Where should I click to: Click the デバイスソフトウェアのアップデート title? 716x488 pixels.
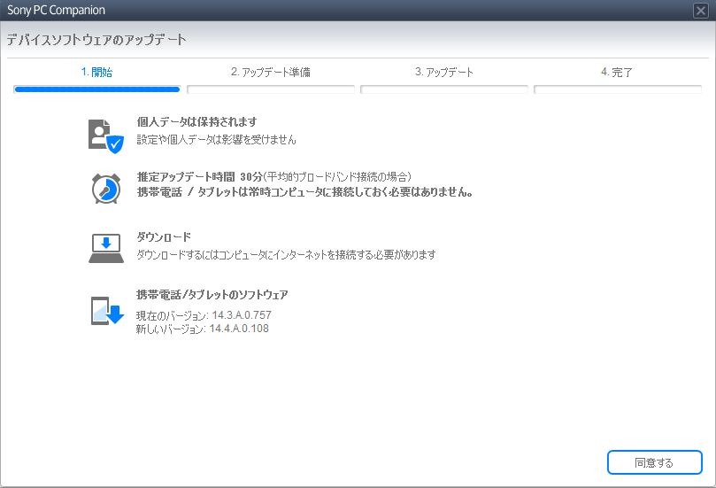[x=96, y=40]
